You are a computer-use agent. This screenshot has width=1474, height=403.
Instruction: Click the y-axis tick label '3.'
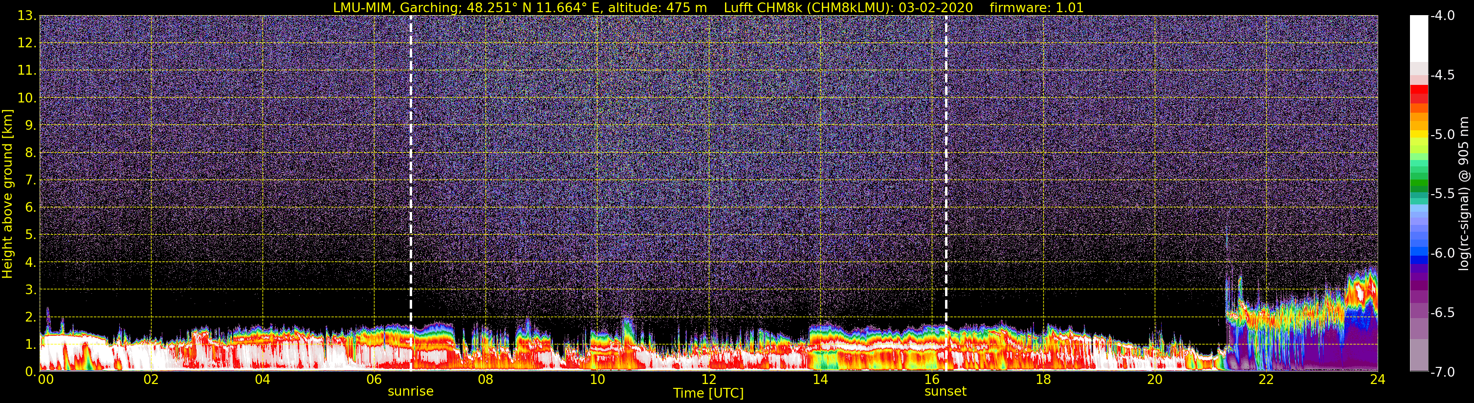click(31, 290)
